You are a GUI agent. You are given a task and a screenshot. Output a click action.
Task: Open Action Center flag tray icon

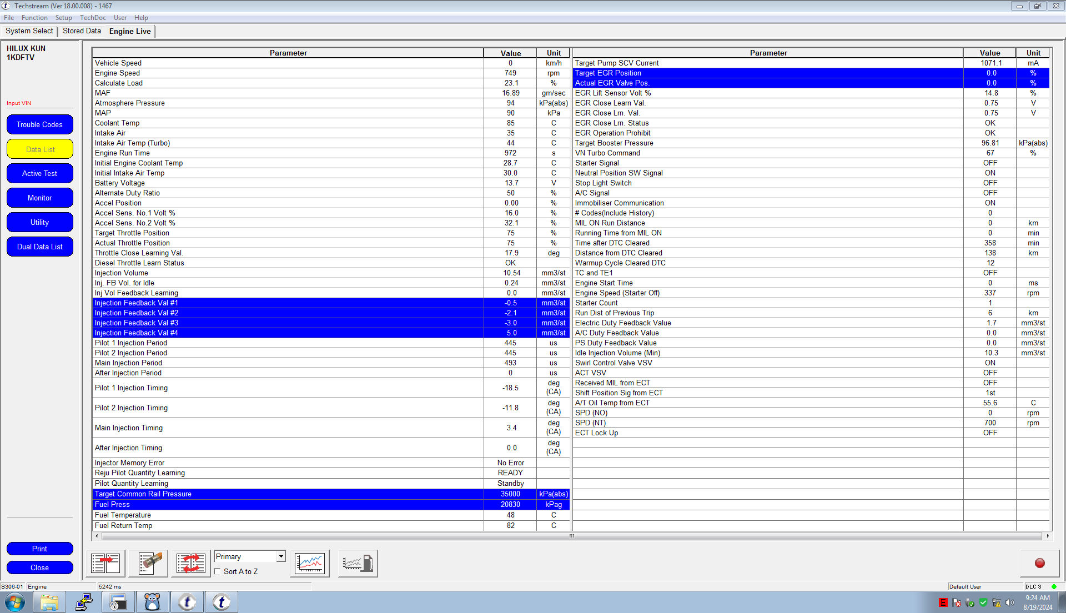coord(957,602)
